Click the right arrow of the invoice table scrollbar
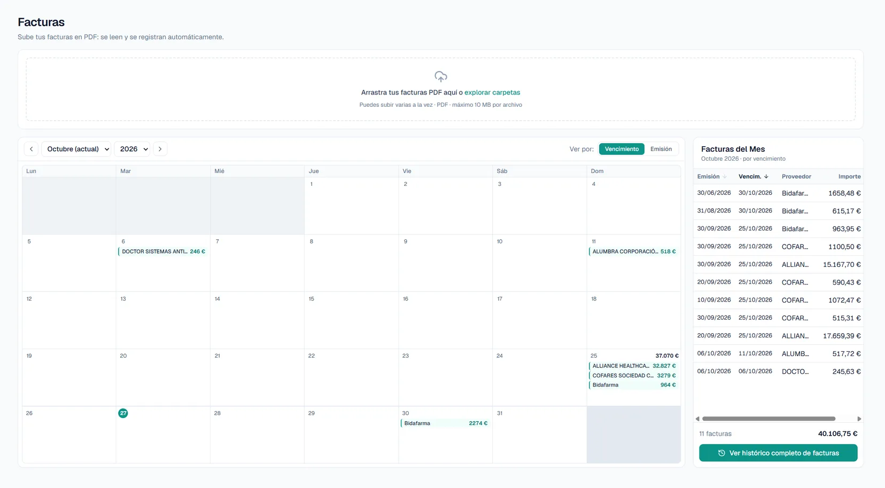 pos(859,419)
